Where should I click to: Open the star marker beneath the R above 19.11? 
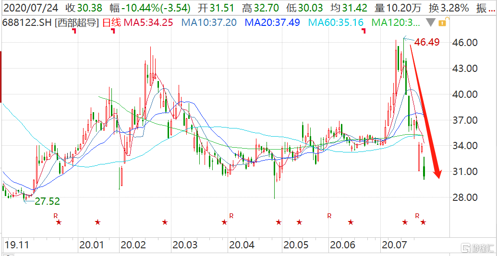point(59,222)
